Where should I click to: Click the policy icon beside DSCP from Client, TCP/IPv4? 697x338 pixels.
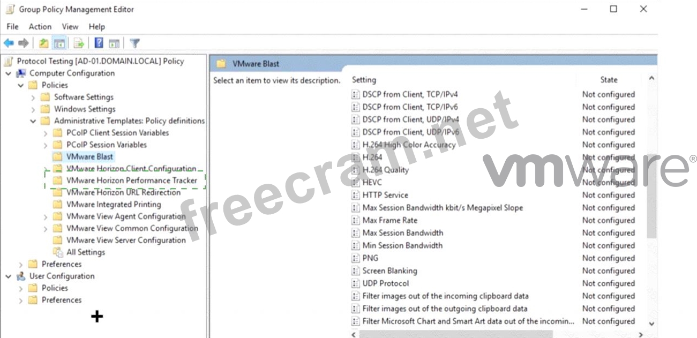(x=355, y=94)
